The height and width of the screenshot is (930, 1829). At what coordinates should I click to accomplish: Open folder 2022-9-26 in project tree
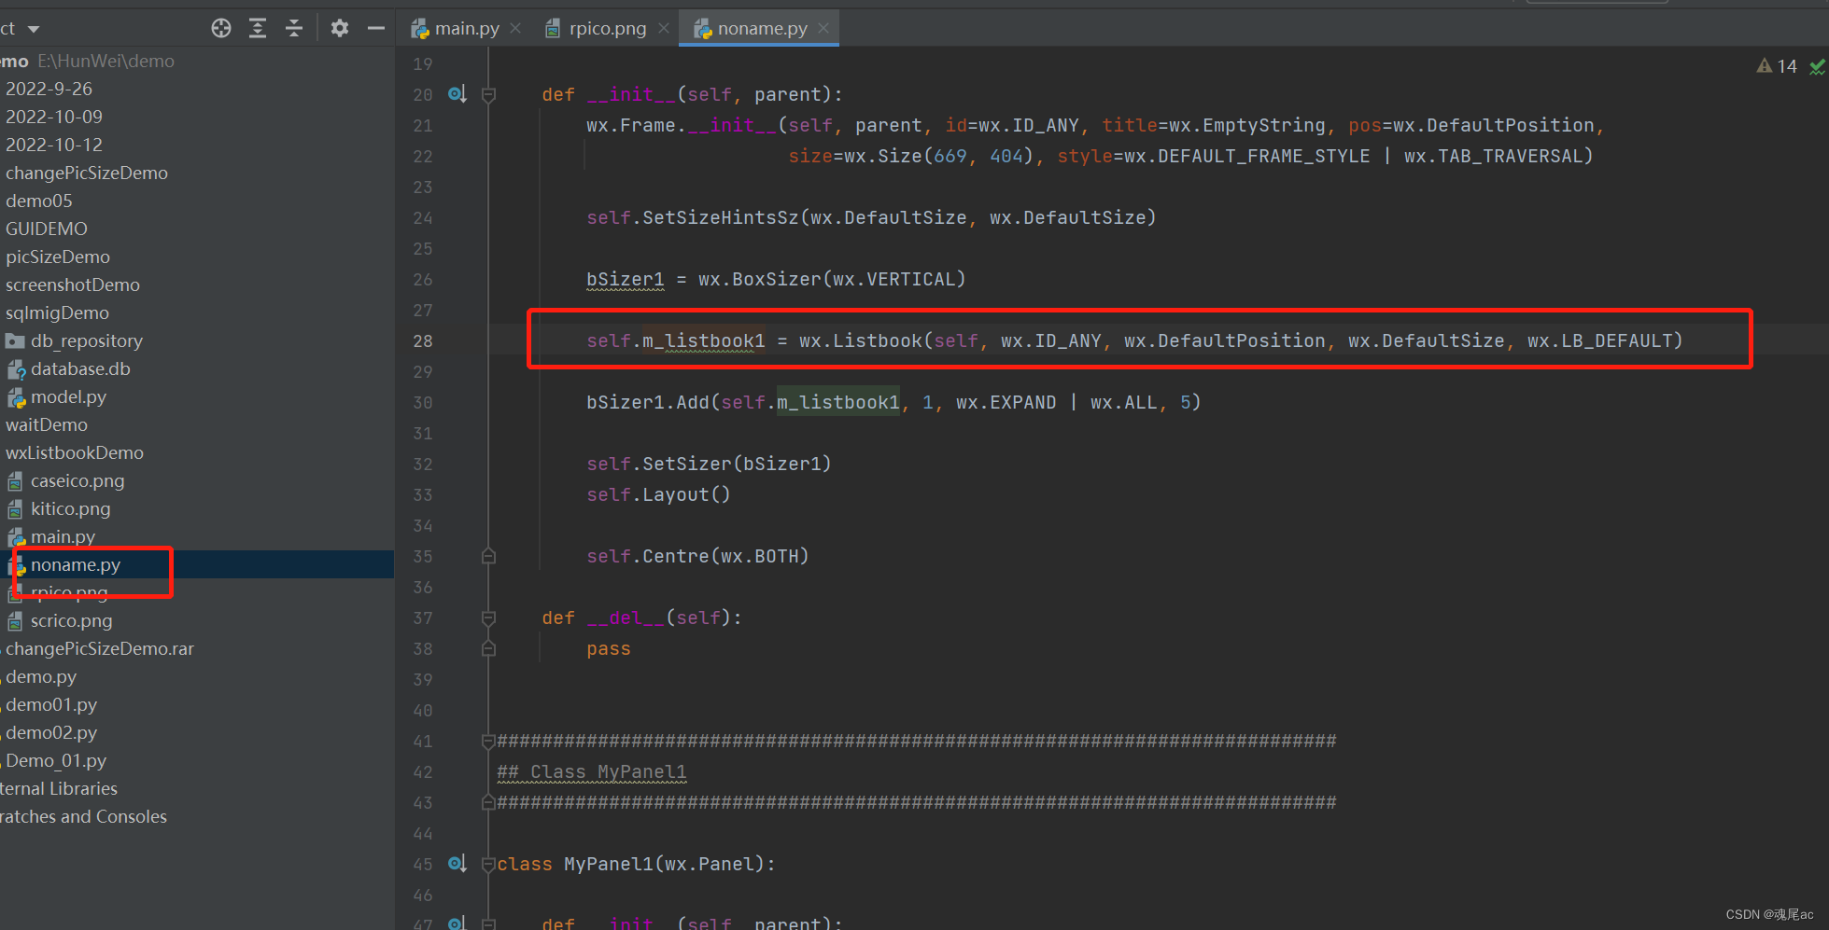point(49,89)
